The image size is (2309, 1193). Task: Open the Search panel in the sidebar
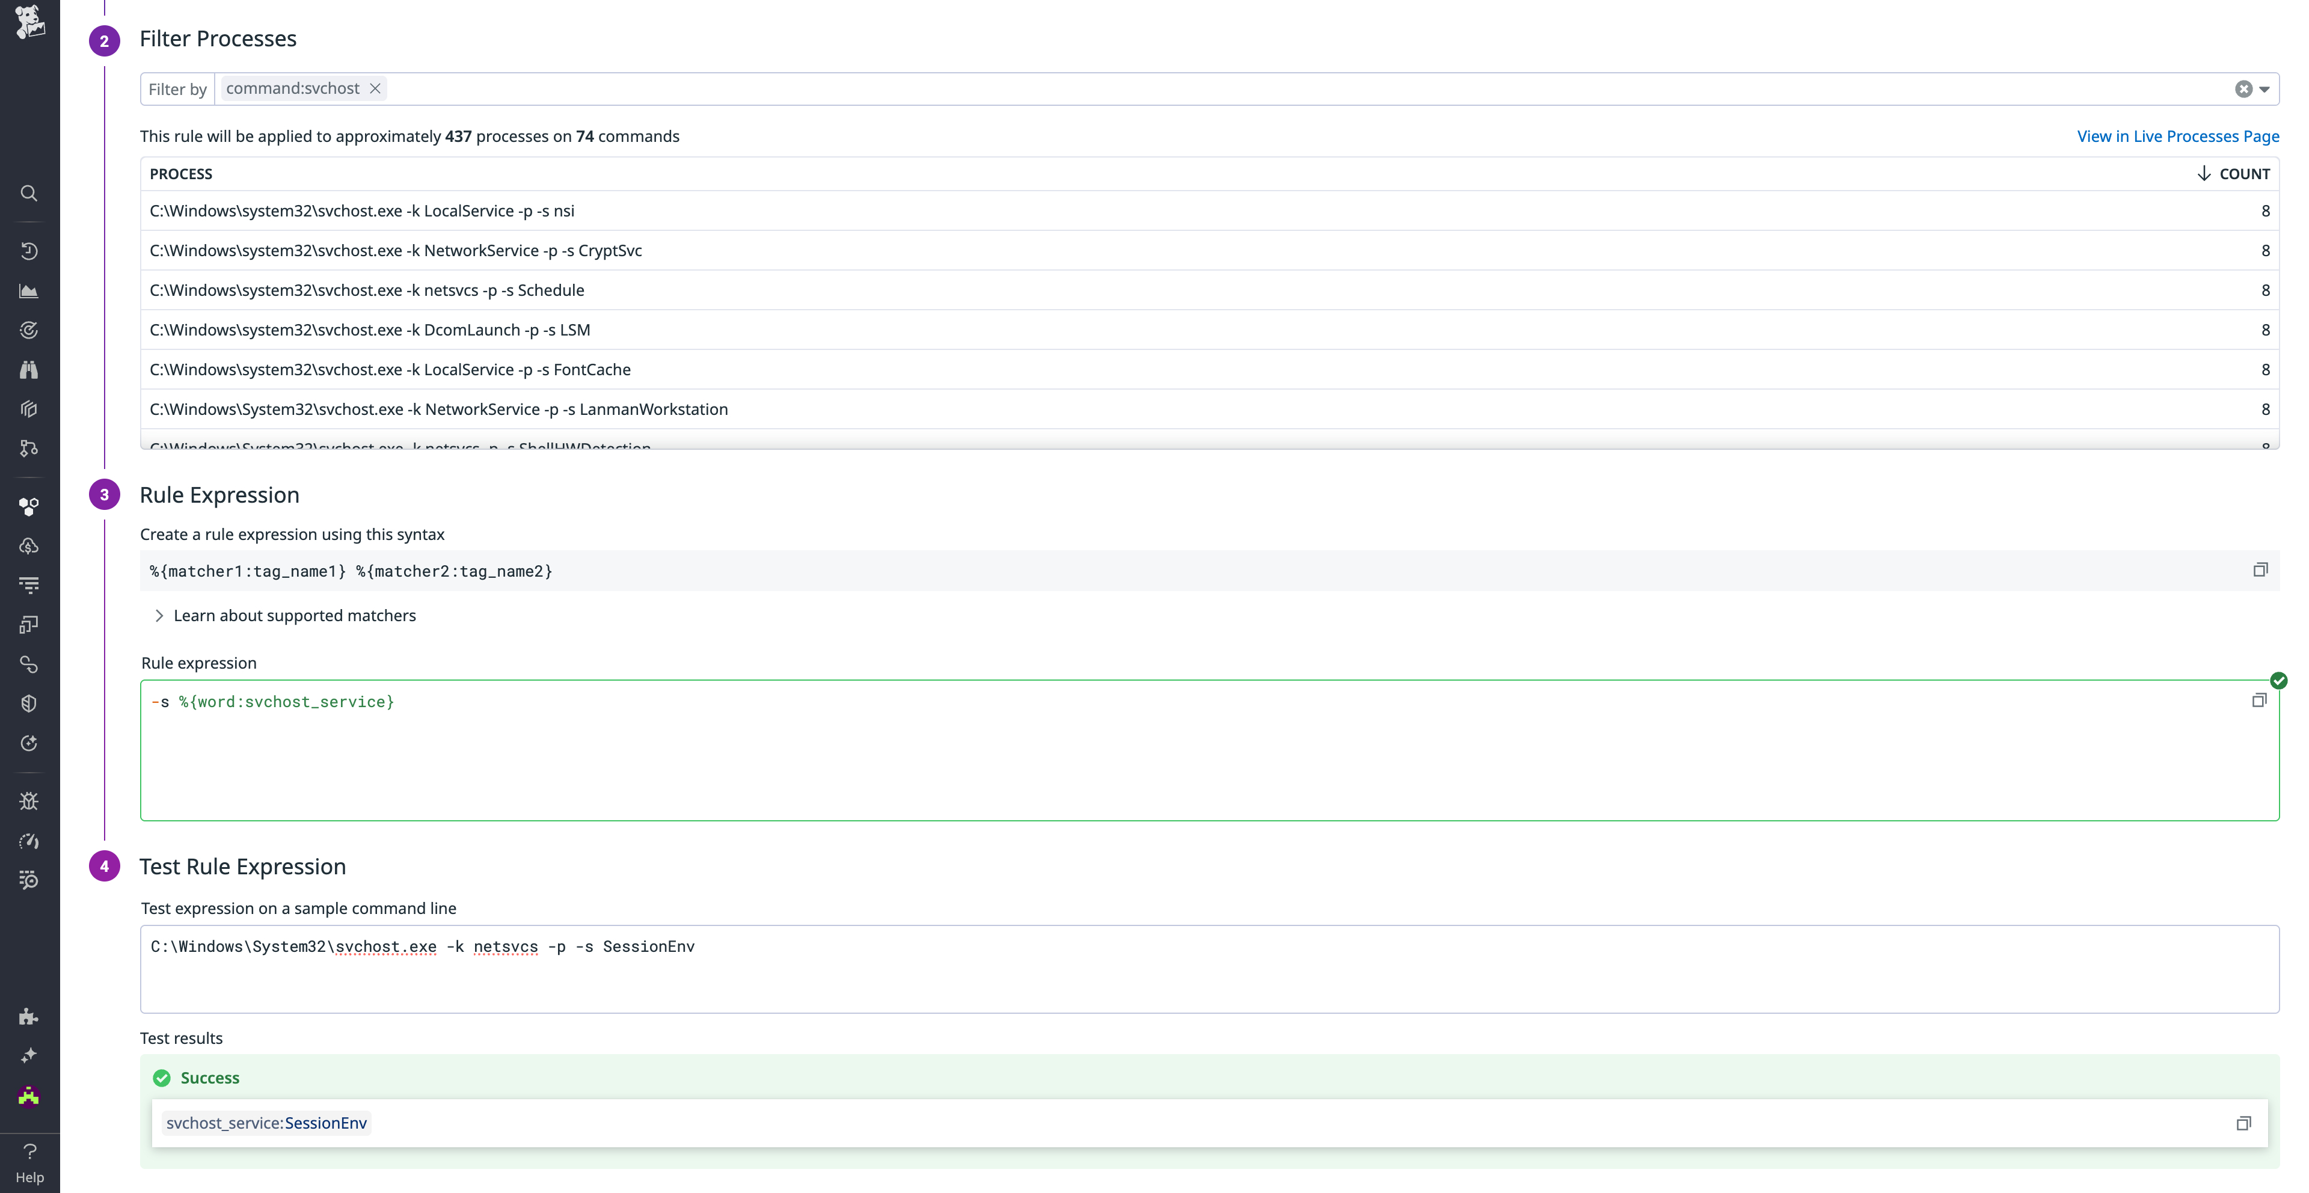tap(29, 194)
